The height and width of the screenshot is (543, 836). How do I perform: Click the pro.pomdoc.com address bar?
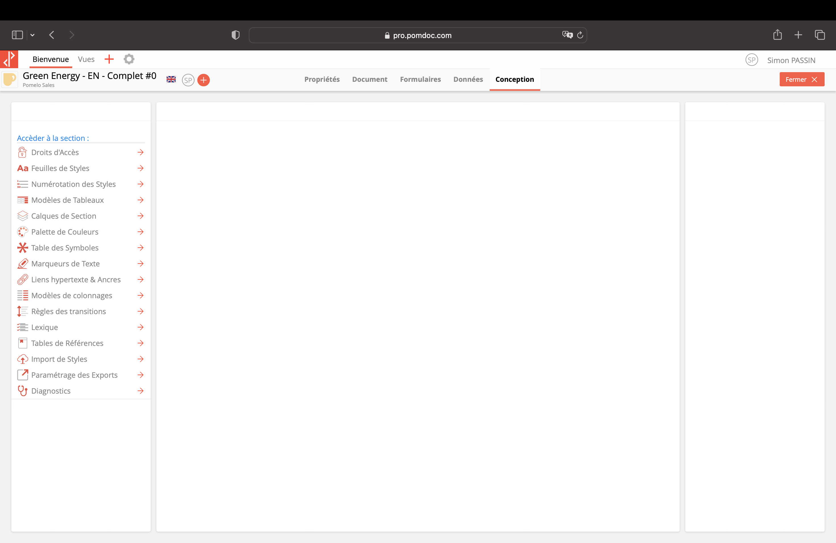pyautogui.click(x=417, y=35)
